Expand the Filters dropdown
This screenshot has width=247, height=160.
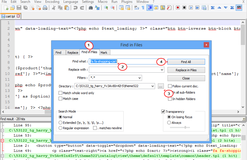139,78
